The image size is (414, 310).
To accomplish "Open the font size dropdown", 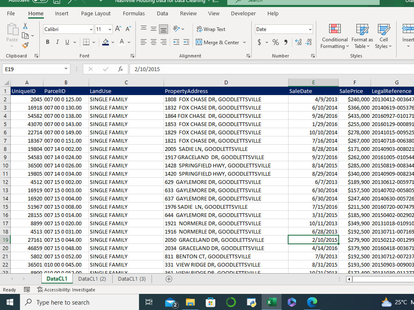I will (110, 29).
